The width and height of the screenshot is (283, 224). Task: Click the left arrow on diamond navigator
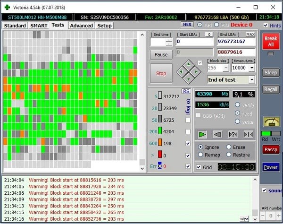(181, 72)
